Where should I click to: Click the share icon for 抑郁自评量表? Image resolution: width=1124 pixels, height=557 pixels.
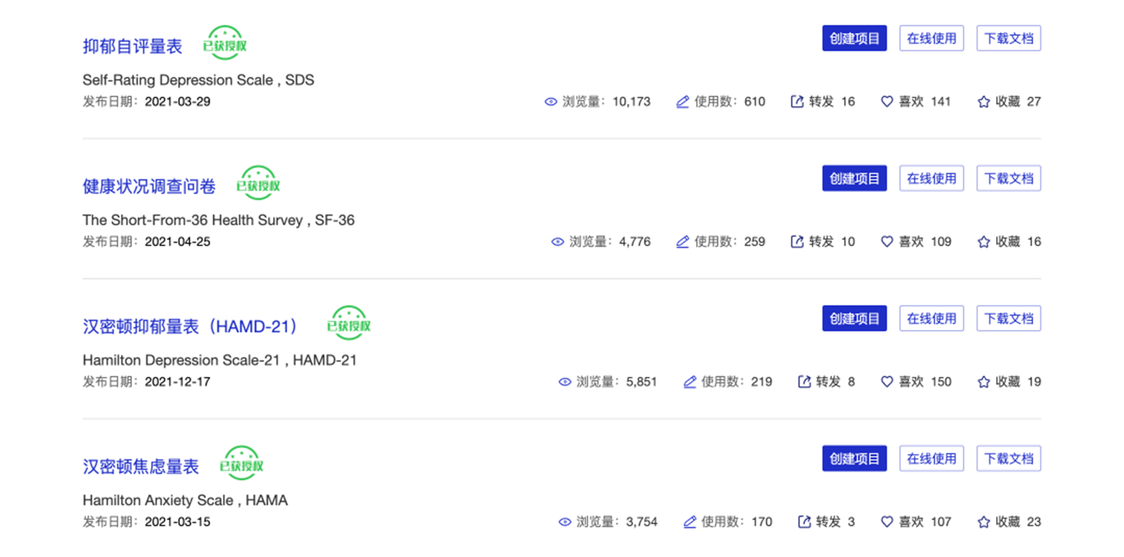[x=797, y=102]
